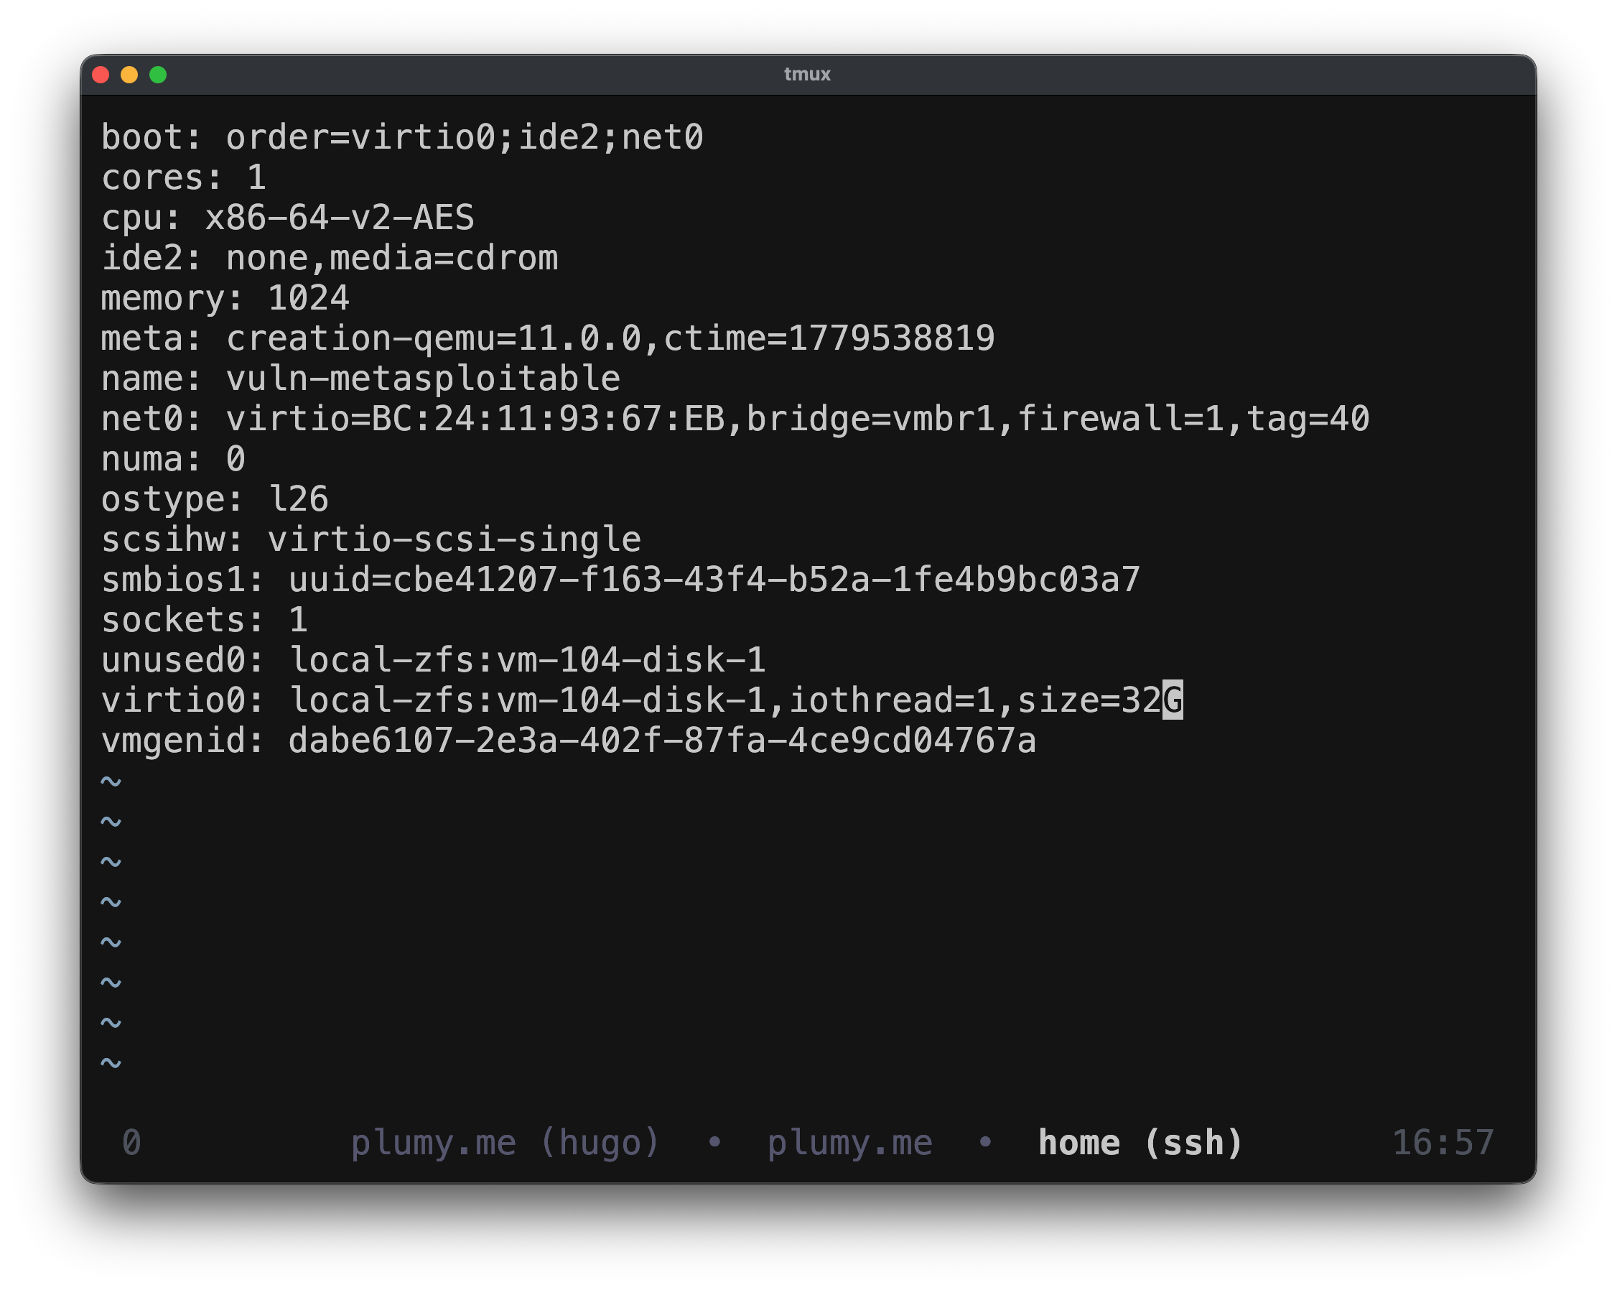Click the highlighted cursor on 'G' in size=32G
The width and height of the screenshot is (1617, 1290).
[1173, 700]
